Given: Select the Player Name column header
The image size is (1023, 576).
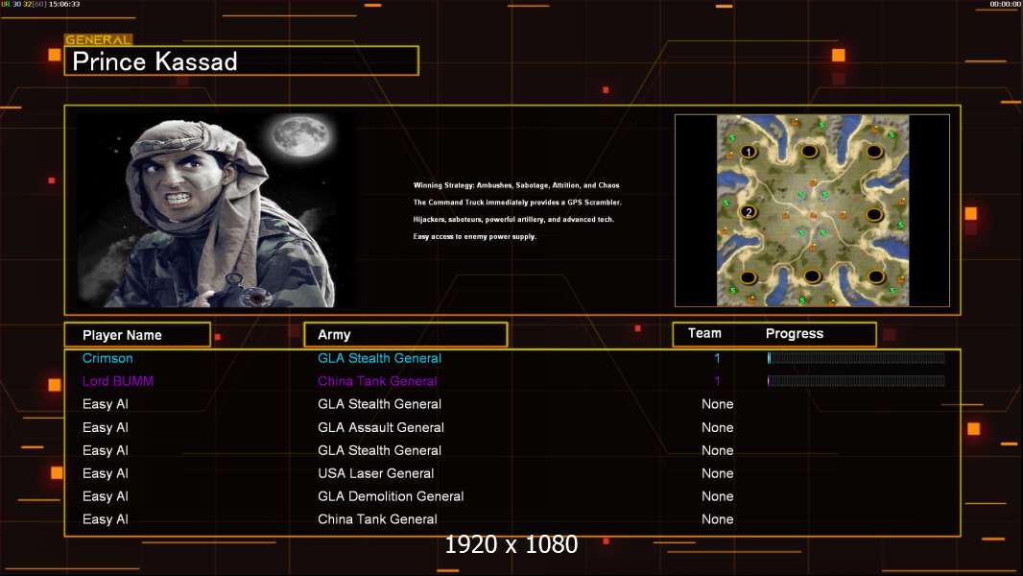Looking at the screenshot, I should click(x=137, y=335).
